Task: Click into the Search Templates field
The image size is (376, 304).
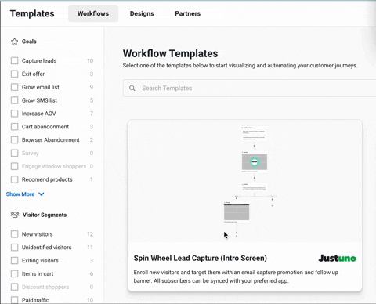Action: tap(251, 88)
